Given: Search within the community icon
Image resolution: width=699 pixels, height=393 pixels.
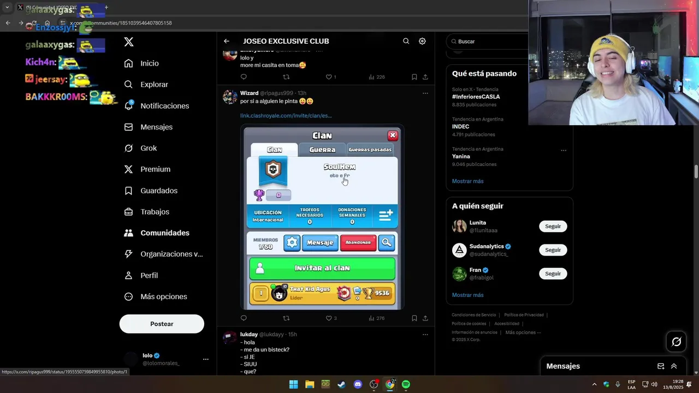Looking at the screenshot, I should click(406, 41).
